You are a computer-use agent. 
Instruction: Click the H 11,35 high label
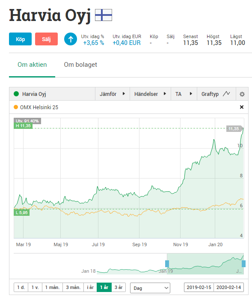pyautogui.click(x=23, y=126)
